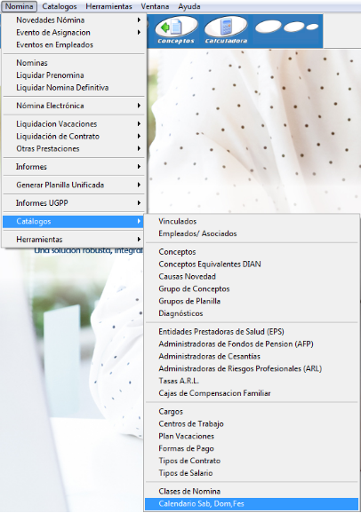361x513 pixels.
Task: Open the Informes UGPP submenu
Action: 74,203
